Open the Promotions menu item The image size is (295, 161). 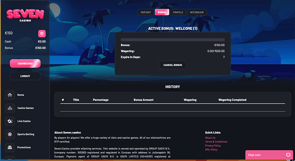pyautogui.click(x=24, y=148)
